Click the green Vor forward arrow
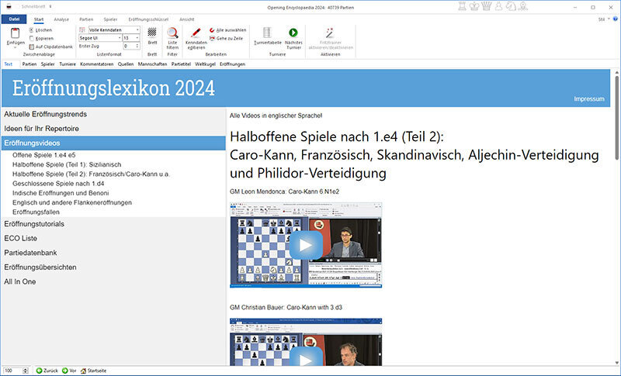 [65, 371]
